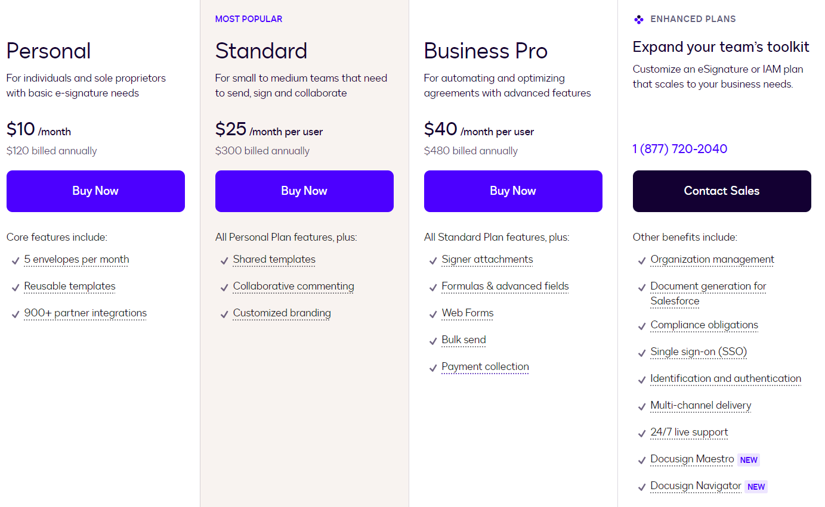Click the Contact Sales button
This screenshot has width=825, height=507.
721,191
